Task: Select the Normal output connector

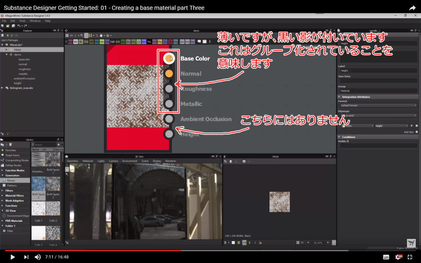Action: point(169,74)
